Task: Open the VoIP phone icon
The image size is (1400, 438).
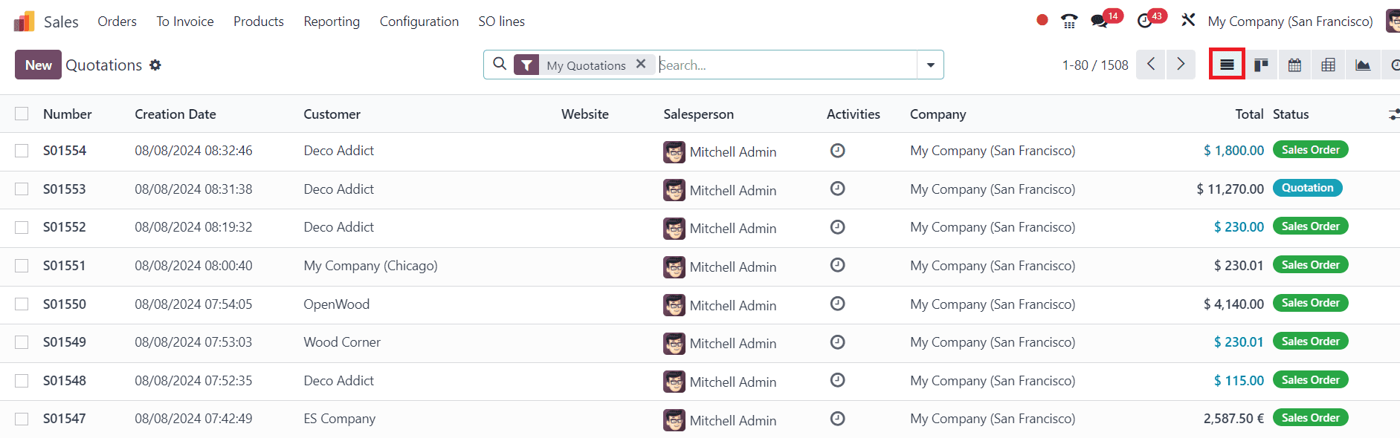Action: [1069, 21]
